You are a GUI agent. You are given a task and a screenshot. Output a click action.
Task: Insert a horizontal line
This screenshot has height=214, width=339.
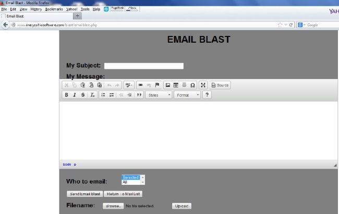pos(184,85)
